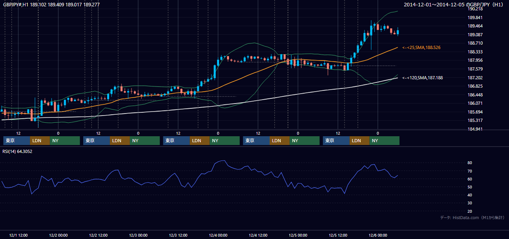The image size is (509, 239).
Task: Click the 12/6 00:00 time axis label
Action: (378, 235)
